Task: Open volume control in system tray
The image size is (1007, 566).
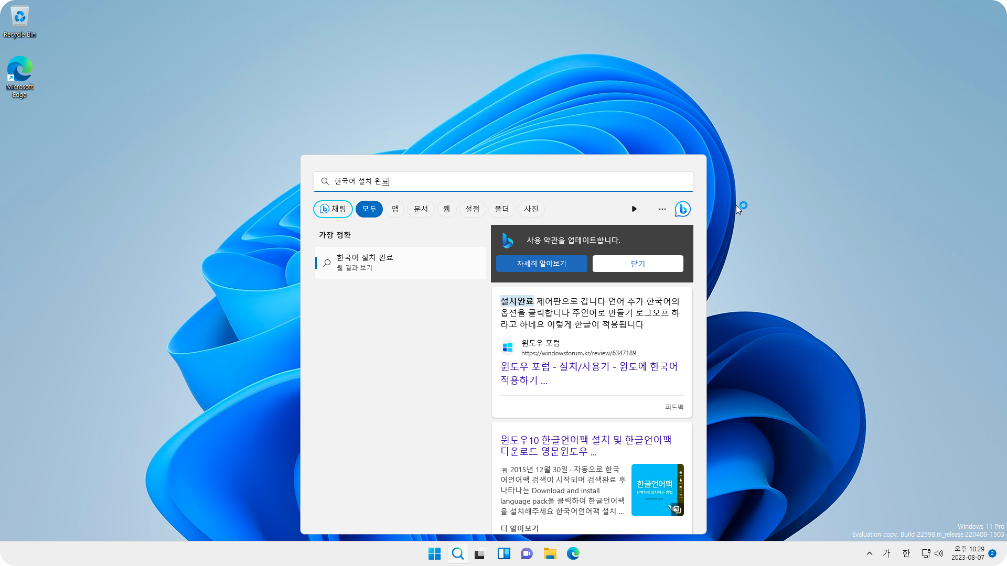Action: pos(939,553)
